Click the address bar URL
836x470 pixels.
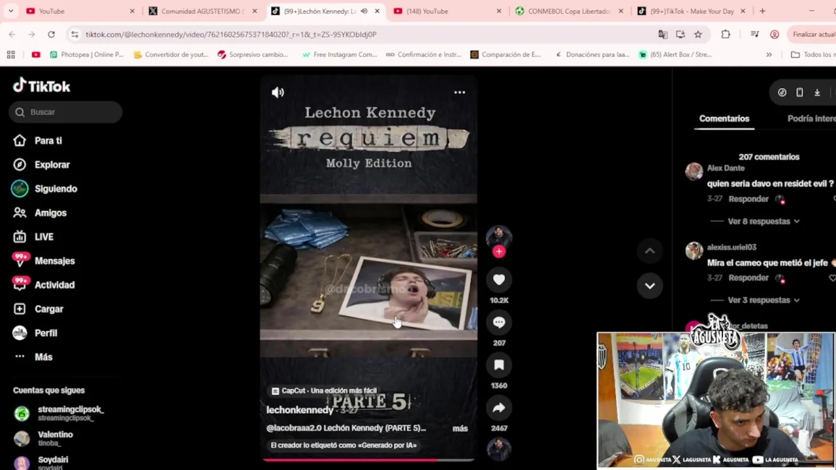[x=231, y=35]
